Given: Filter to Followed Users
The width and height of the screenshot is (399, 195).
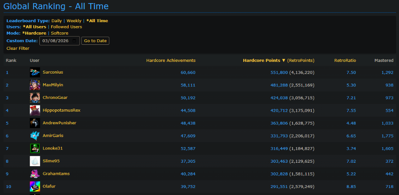Looking at the screenshot, I should pos(66,27).
